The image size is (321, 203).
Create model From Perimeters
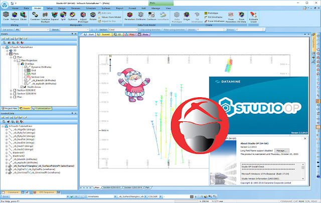pos(231,17)
